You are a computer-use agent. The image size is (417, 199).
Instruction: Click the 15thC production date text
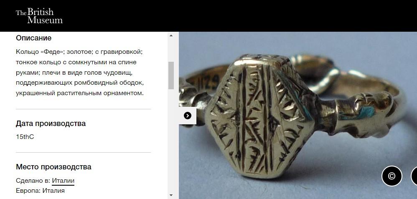coord(25,137)
